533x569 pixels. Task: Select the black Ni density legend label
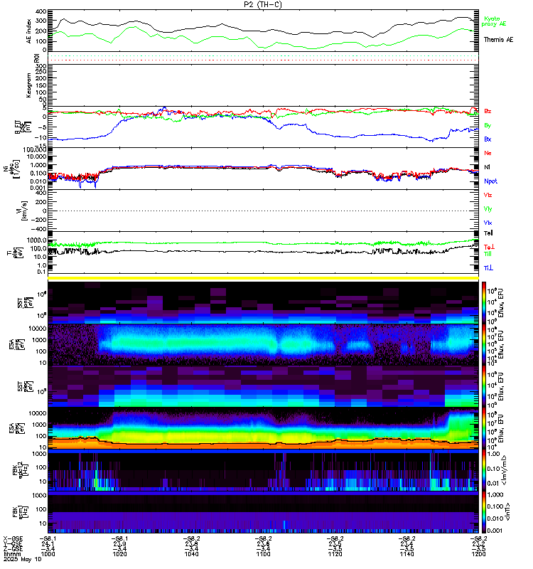(487, 167)
